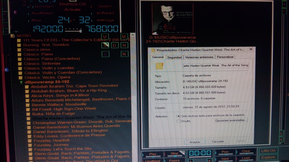Click the A marker box under the timer
Viewport: 289px width, 162px height.
[190, 161]
